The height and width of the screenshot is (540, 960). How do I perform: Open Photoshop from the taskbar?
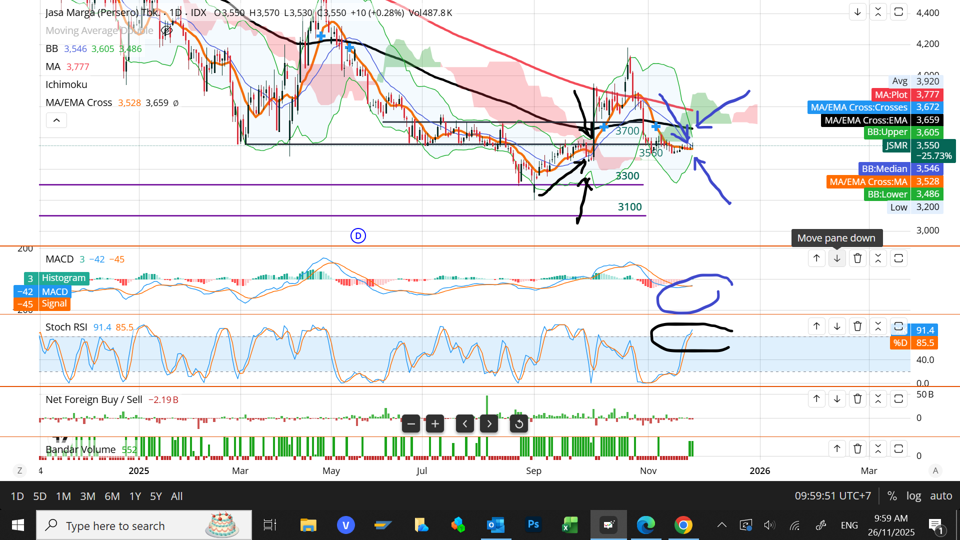pos(533,525)
